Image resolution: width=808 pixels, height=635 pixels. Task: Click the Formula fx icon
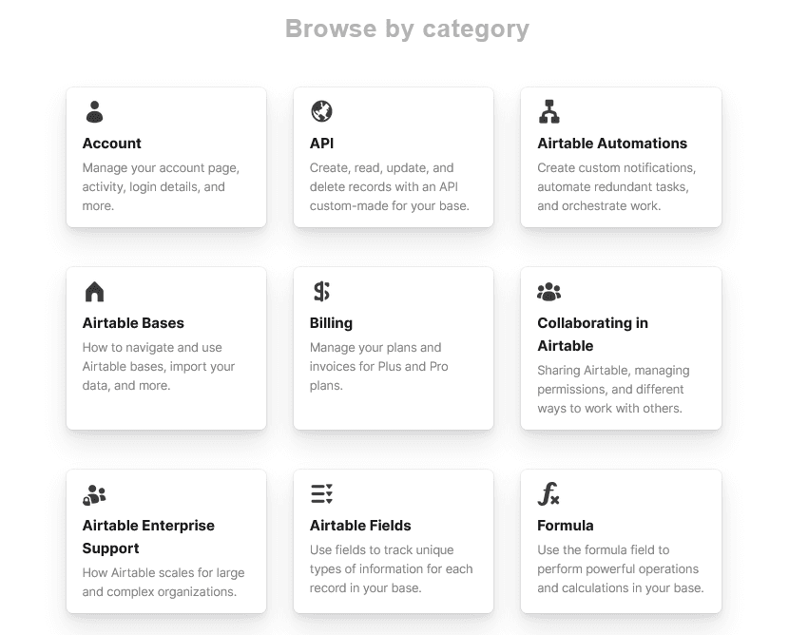coord(548,494)
